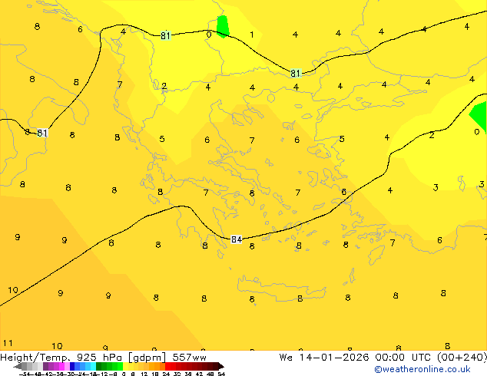
Task: Click the 81 label left of the 0 near the green patch
Action: click(x=165, y=35)
